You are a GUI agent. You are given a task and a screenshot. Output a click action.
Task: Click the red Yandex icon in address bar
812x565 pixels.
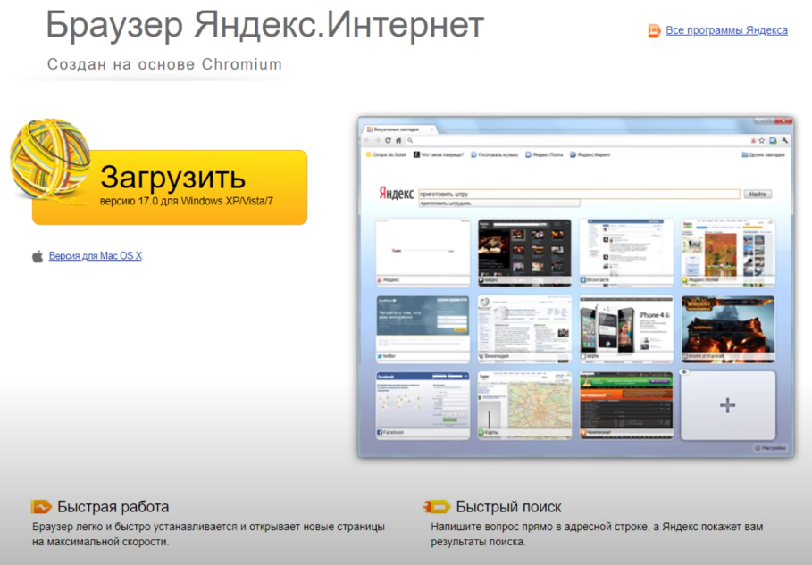point(753,140)
